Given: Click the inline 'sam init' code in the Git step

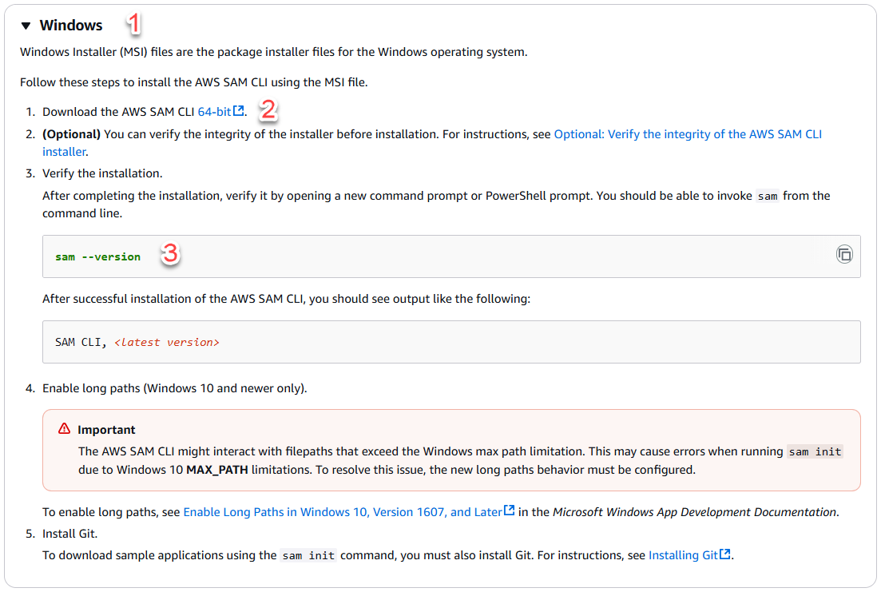Looking at the screenshot, I should (x=308, y=555).
